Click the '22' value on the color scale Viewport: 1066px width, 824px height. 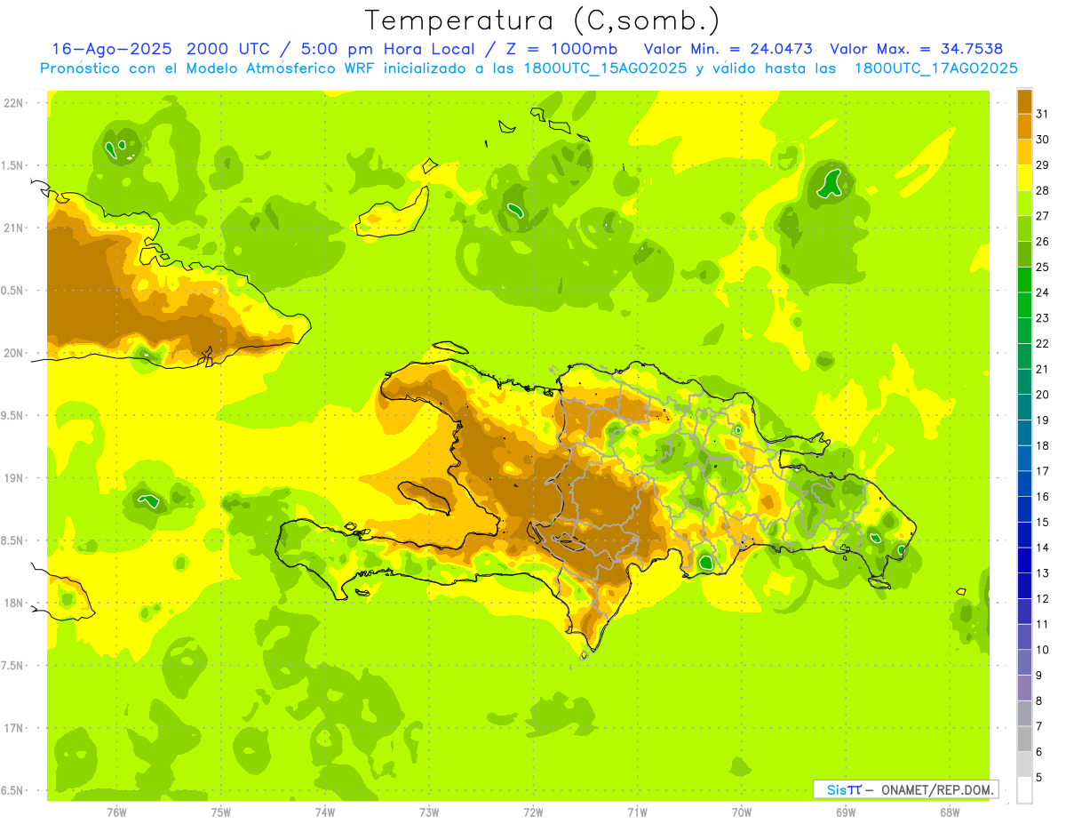1043,343
